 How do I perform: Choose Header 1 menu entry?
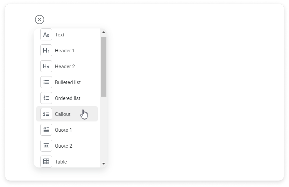[65, 51]
